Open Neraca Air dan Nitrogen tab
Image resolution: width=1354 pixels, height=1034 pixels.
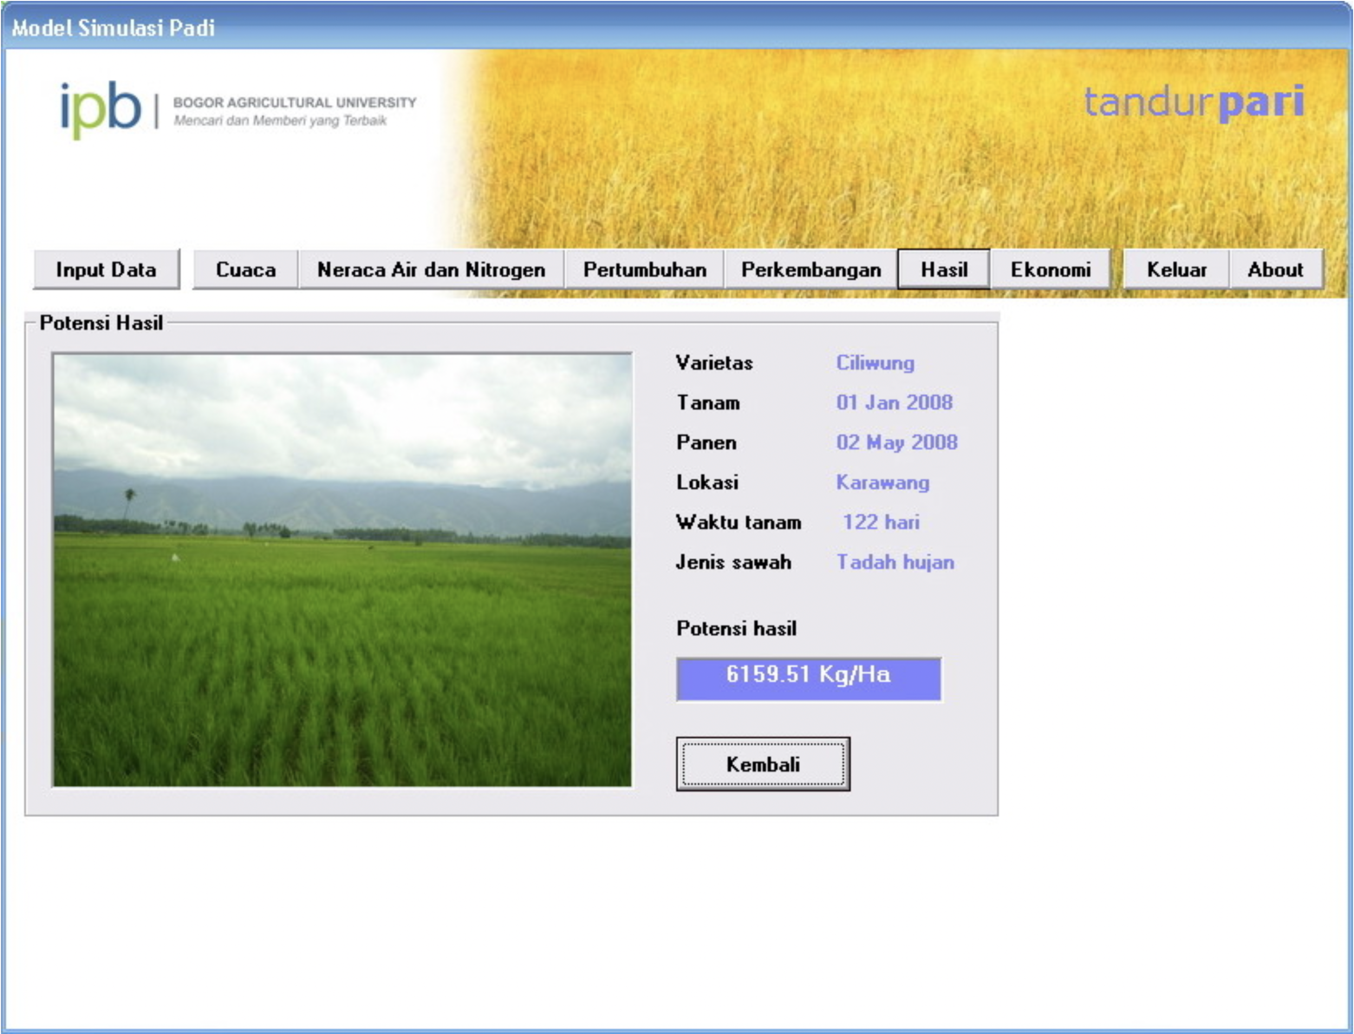[431, 270]
